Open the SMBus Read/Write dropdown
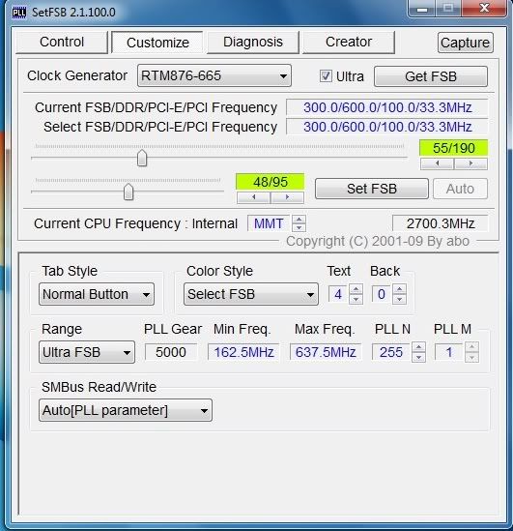513x531 pixels. pos(126,410)
